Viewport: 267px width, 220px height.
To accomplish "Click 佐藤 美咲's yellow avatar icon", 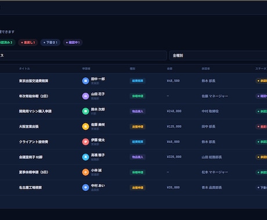I will 85,126.
